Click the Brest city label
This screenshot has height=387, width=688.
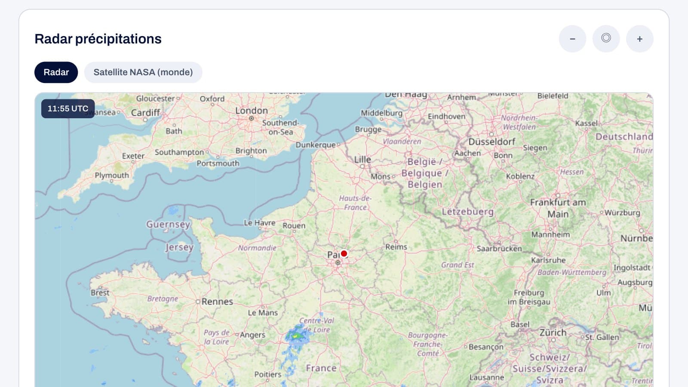tap(100, 292)
